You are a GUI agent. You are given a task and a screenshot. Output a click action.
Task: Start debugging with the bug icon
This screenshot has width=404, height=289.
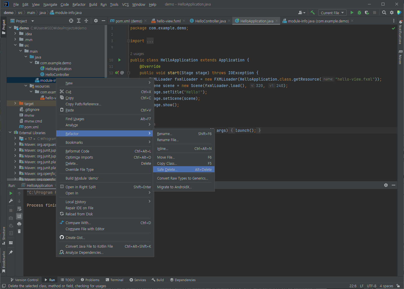[359, 13]
